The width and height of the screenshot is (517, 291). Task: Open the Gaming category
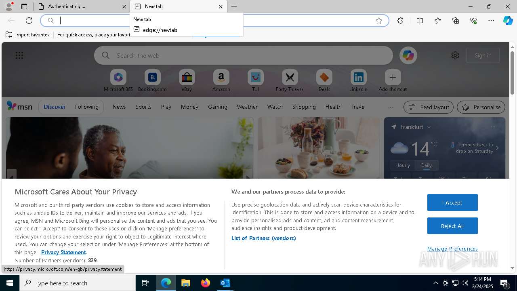[x=218, y=107]
